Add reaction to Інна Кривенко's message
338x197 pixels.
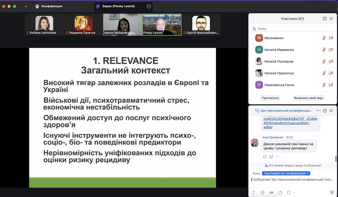pos(271,156)
